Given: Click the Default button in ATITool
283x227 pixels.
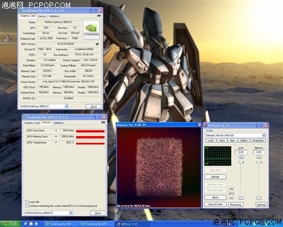Looking at the screenshot, I should point(215,177).
